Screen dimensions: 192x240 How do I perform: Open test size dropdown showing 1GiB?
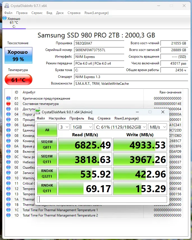[82, 127]
